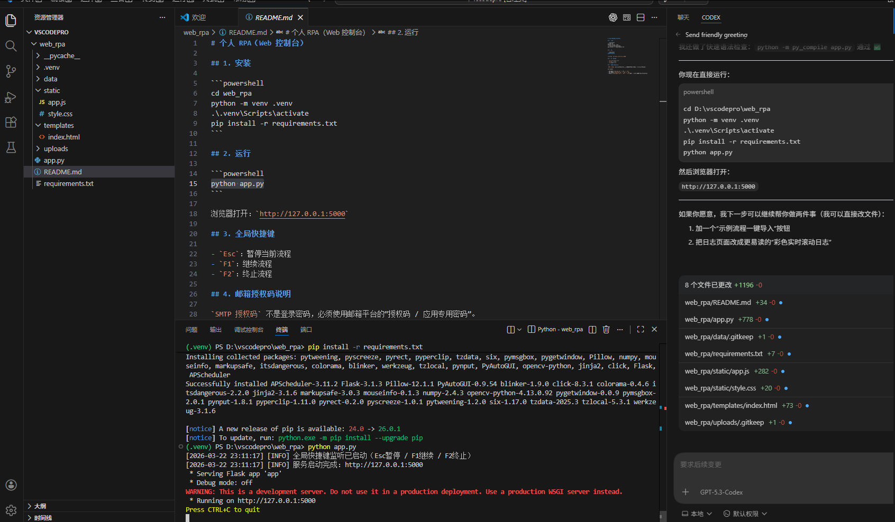The width and height of the screenshot is (895, 522).
Task: Open the new terminal launch profile dropdown
Action: coord(519,329)
